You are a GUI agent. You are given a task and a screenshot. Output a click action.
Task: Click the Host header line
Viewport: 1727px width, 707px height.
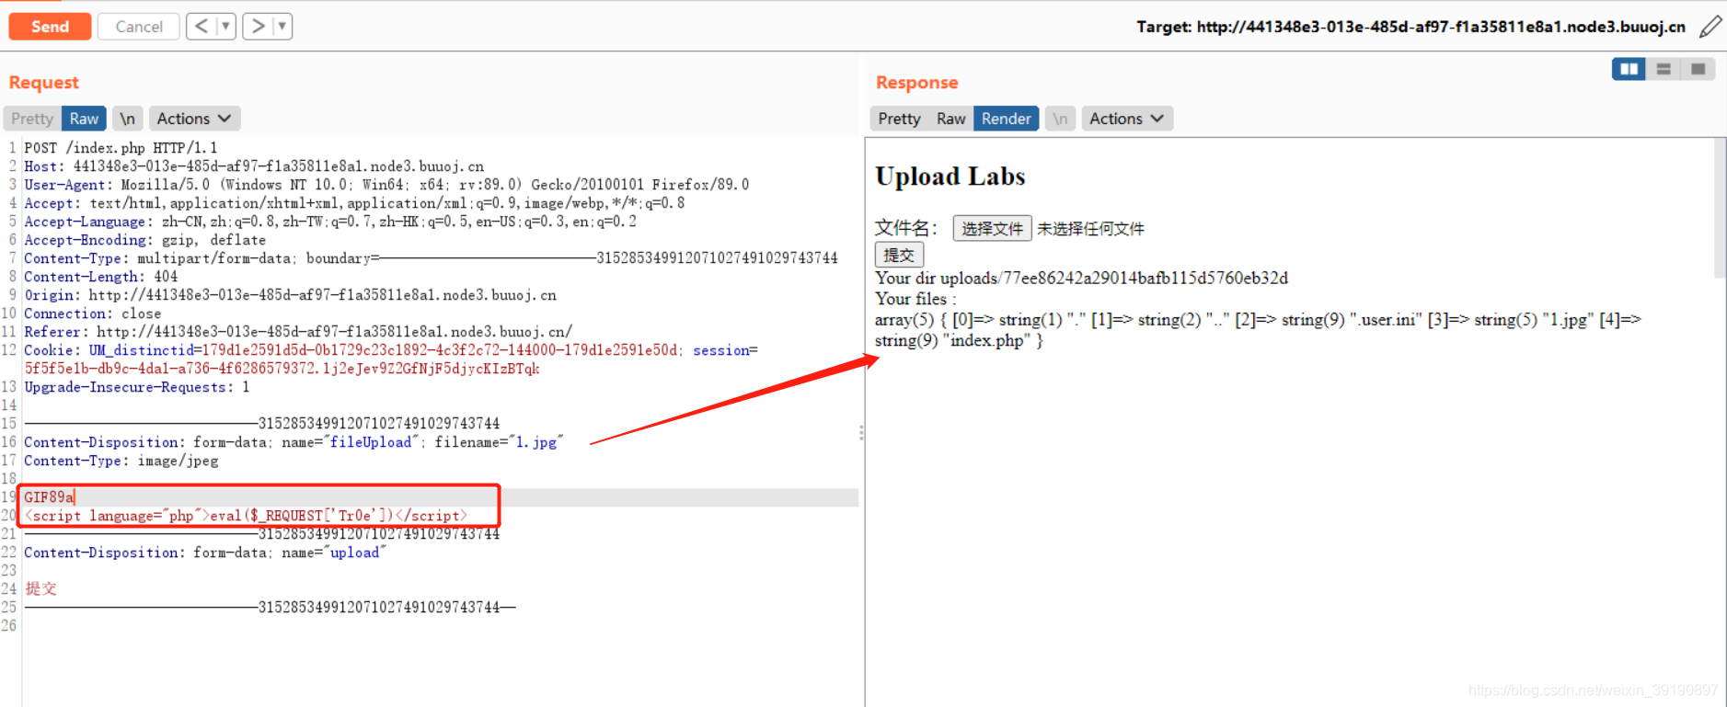(254, 166)
